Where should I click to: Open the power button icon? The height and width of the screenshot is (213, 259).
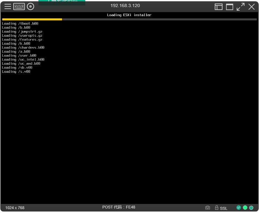coord(251,208)
